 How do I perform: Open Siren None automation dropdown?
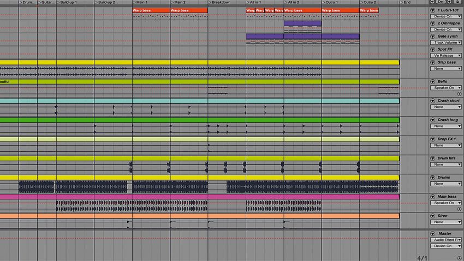[x=446, y=222]
